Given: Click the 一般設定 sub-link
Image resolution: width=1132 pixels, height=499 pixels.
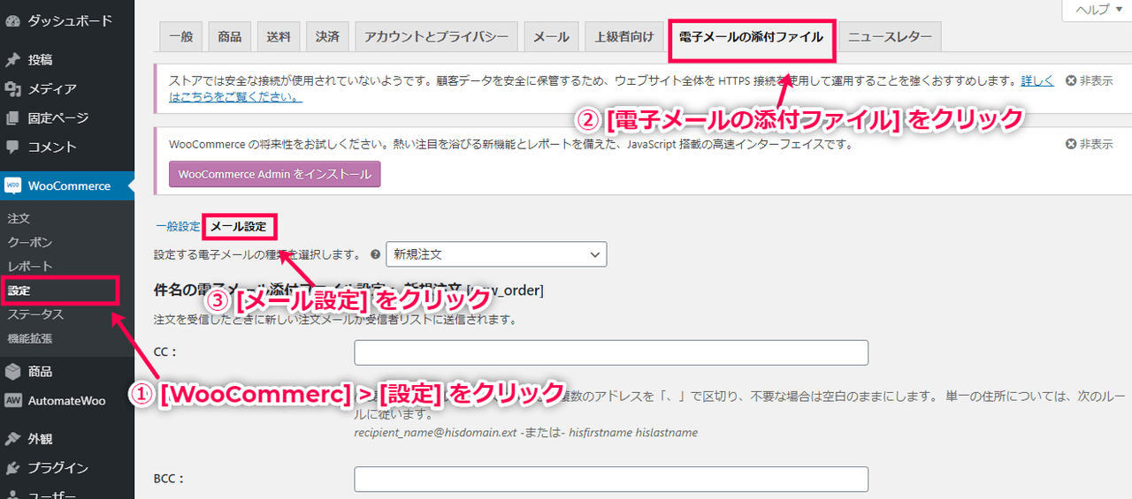Looking at the screenshot, I should (177, 227).
